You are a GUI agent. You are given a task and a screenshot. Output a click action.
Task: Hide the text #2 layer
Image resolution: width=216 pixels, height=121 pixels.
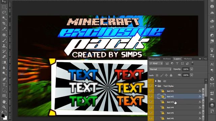151,96
